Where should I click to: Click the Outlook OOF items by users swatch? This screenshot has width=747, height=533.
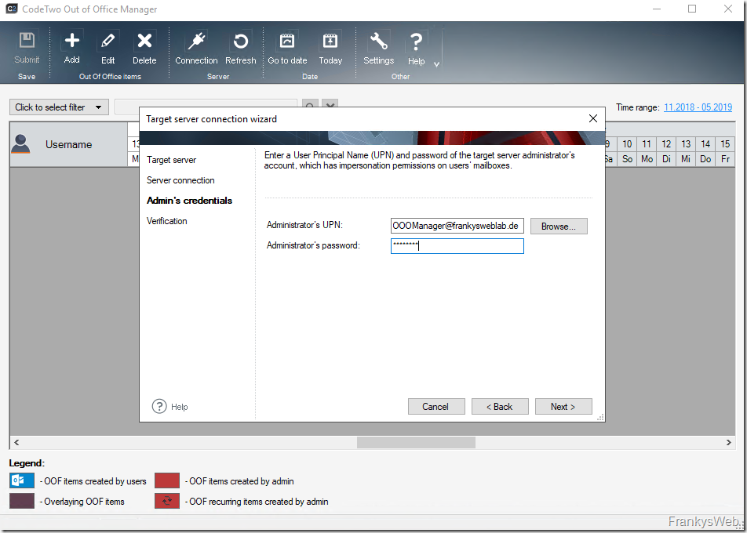tap(22, 480)
